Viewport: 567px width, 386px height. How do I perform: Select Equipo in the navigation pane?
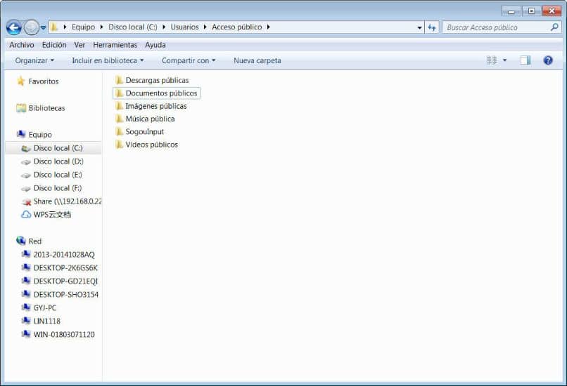coord(34,135)
